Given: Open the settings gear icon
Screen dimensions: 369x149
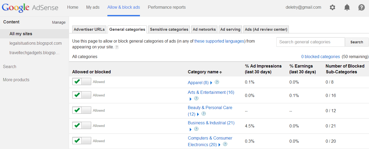Looking at the screenshot, I should (332, 7).
